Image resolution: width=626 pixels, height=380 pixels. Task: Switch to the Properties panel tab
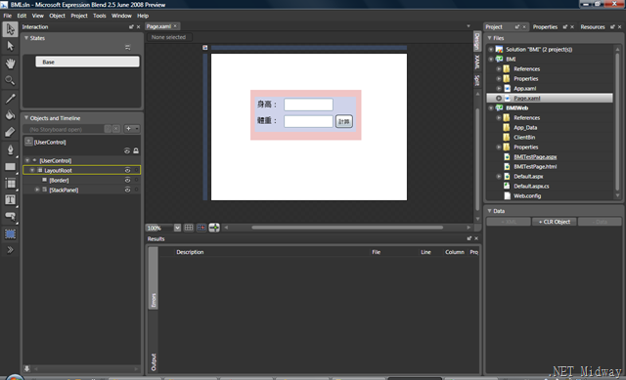545,26
